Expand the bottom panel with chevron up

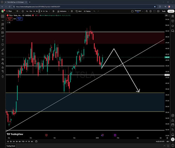point(164,146)
